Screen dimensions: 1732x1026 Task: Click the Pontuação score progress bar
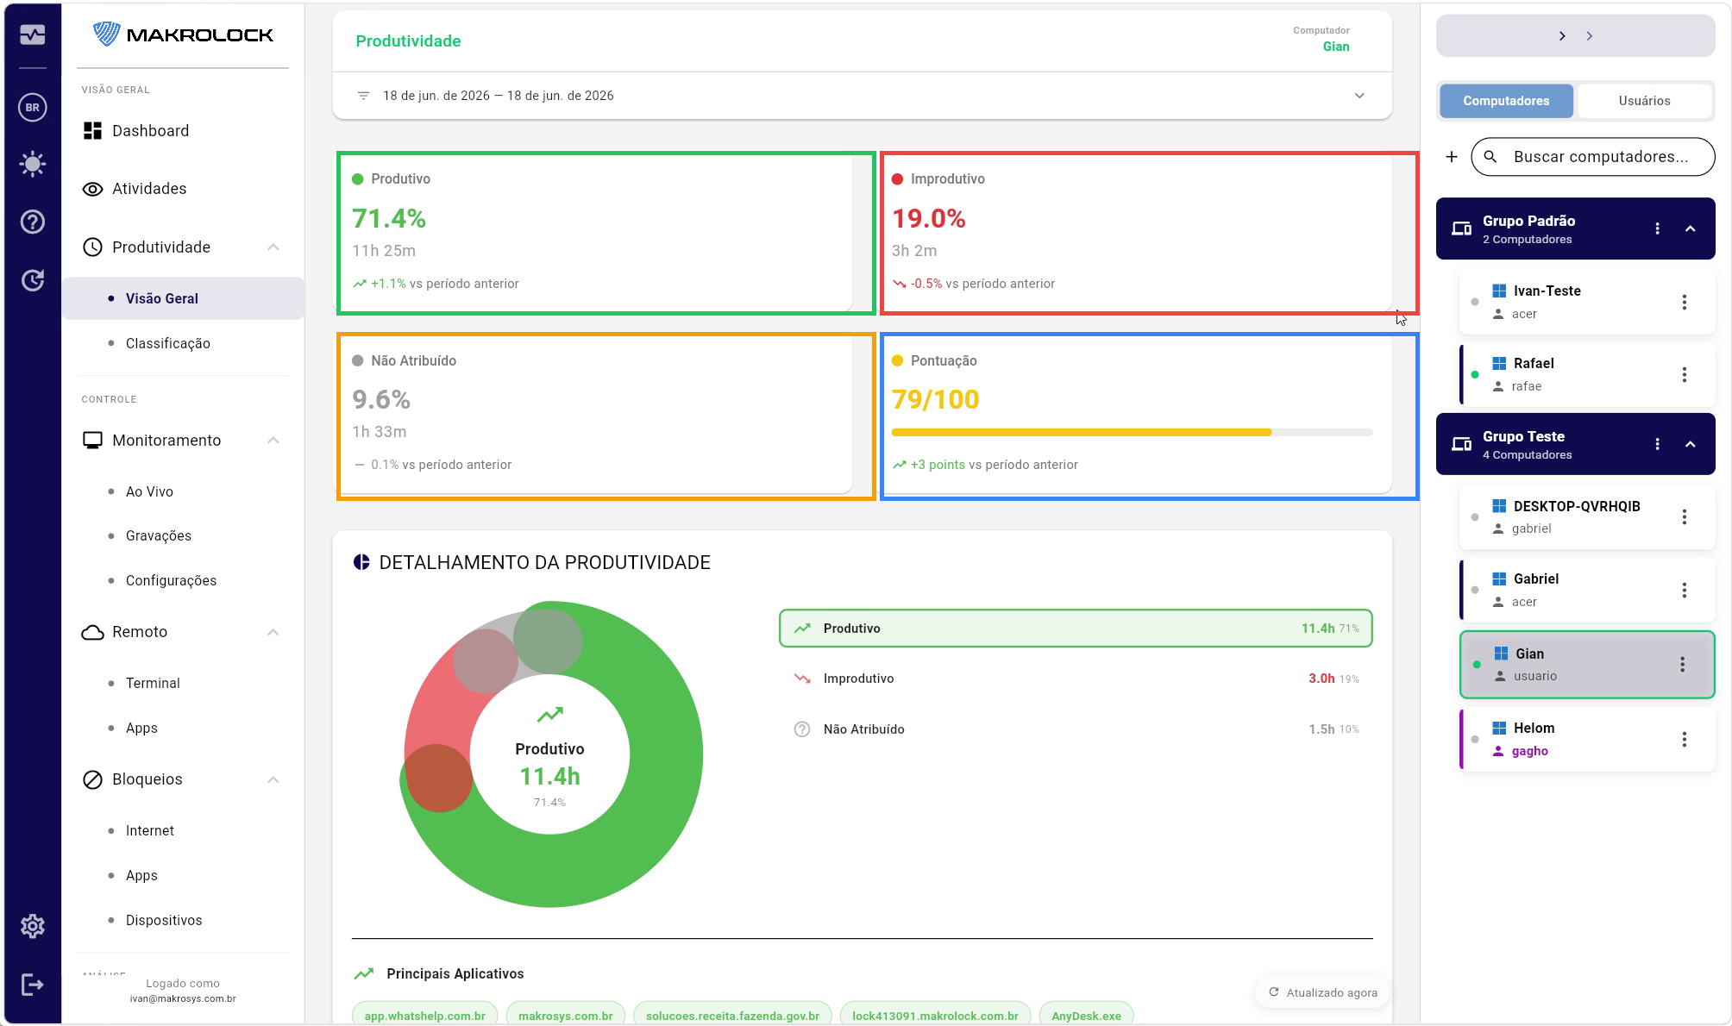1132,432
